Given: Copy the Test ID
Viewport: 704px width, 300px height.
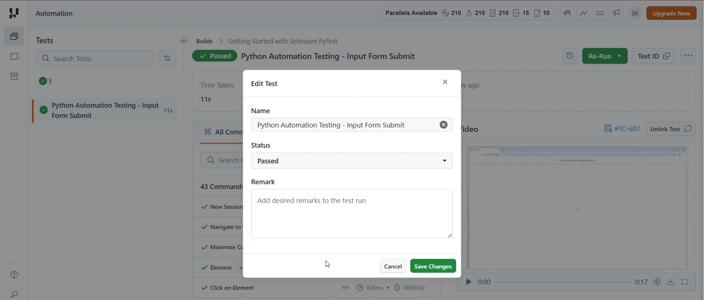Looking at the screenshot, I should pos(654,56).
